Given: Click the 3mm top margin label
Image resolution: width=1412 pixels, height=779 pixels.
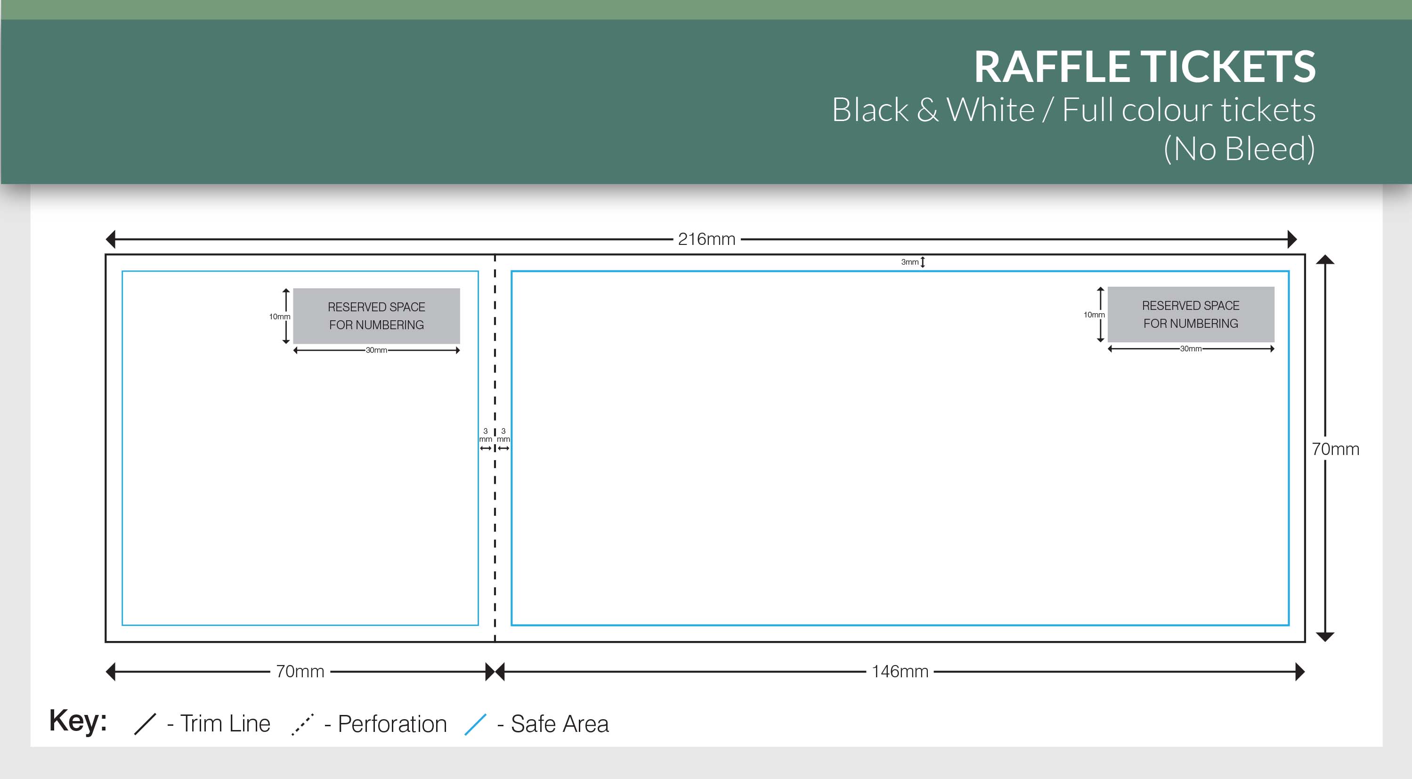Looking at the screenshot, I should click(x=909, y=262).
